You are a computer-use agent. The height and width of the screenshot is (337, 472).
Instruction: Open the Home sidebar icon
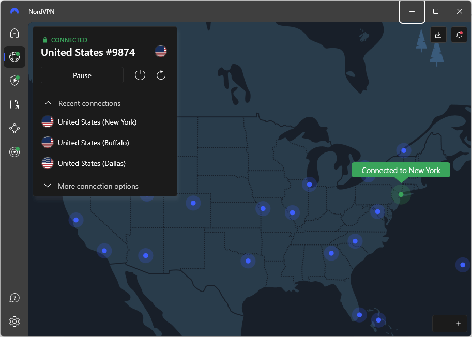coord(14,33)
